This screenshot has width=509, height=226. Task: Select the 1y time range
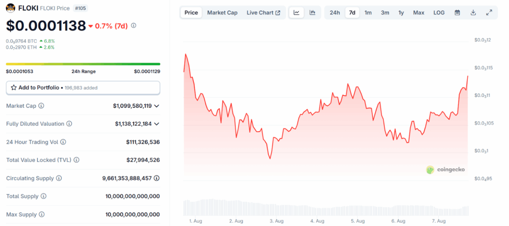click(x=401, y=12)
